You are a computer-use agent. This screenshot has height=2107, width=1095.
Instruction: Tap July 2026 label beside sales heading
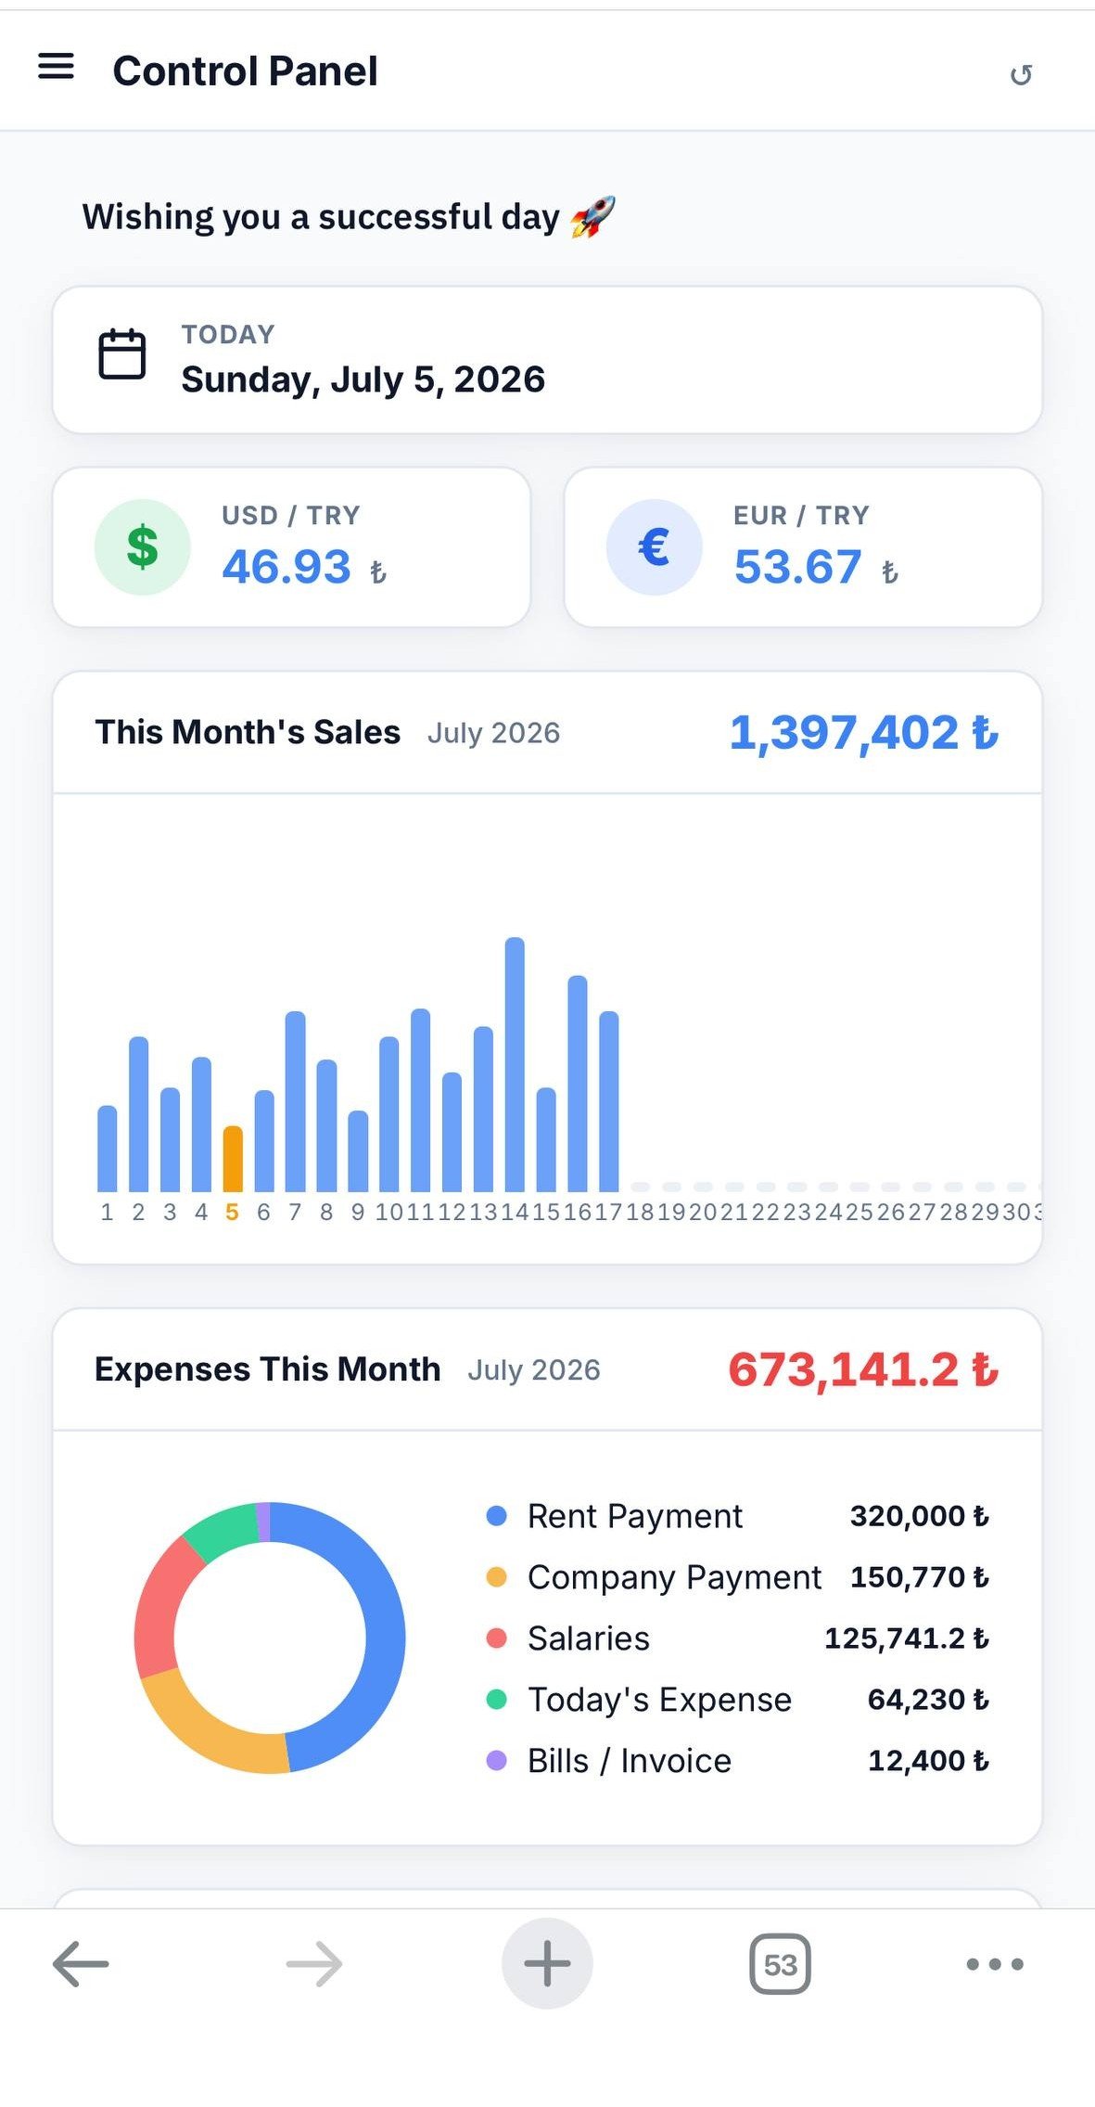(x=493, y=733)
